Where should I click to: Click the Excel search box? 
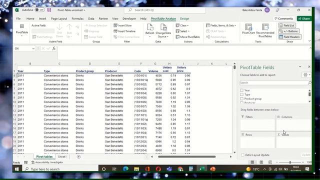[165, 10]
